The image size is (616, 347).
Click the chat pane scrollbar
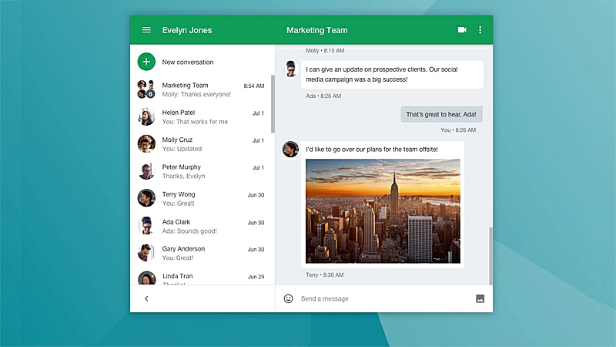490,256
